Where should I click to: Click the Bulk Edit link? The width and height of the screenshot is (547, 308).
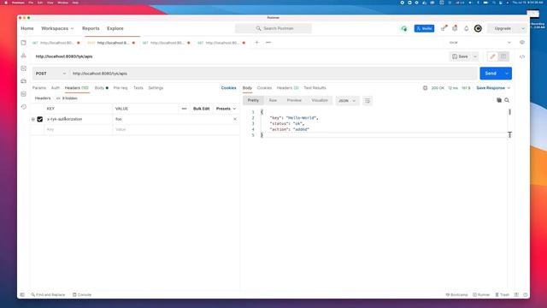202,109
